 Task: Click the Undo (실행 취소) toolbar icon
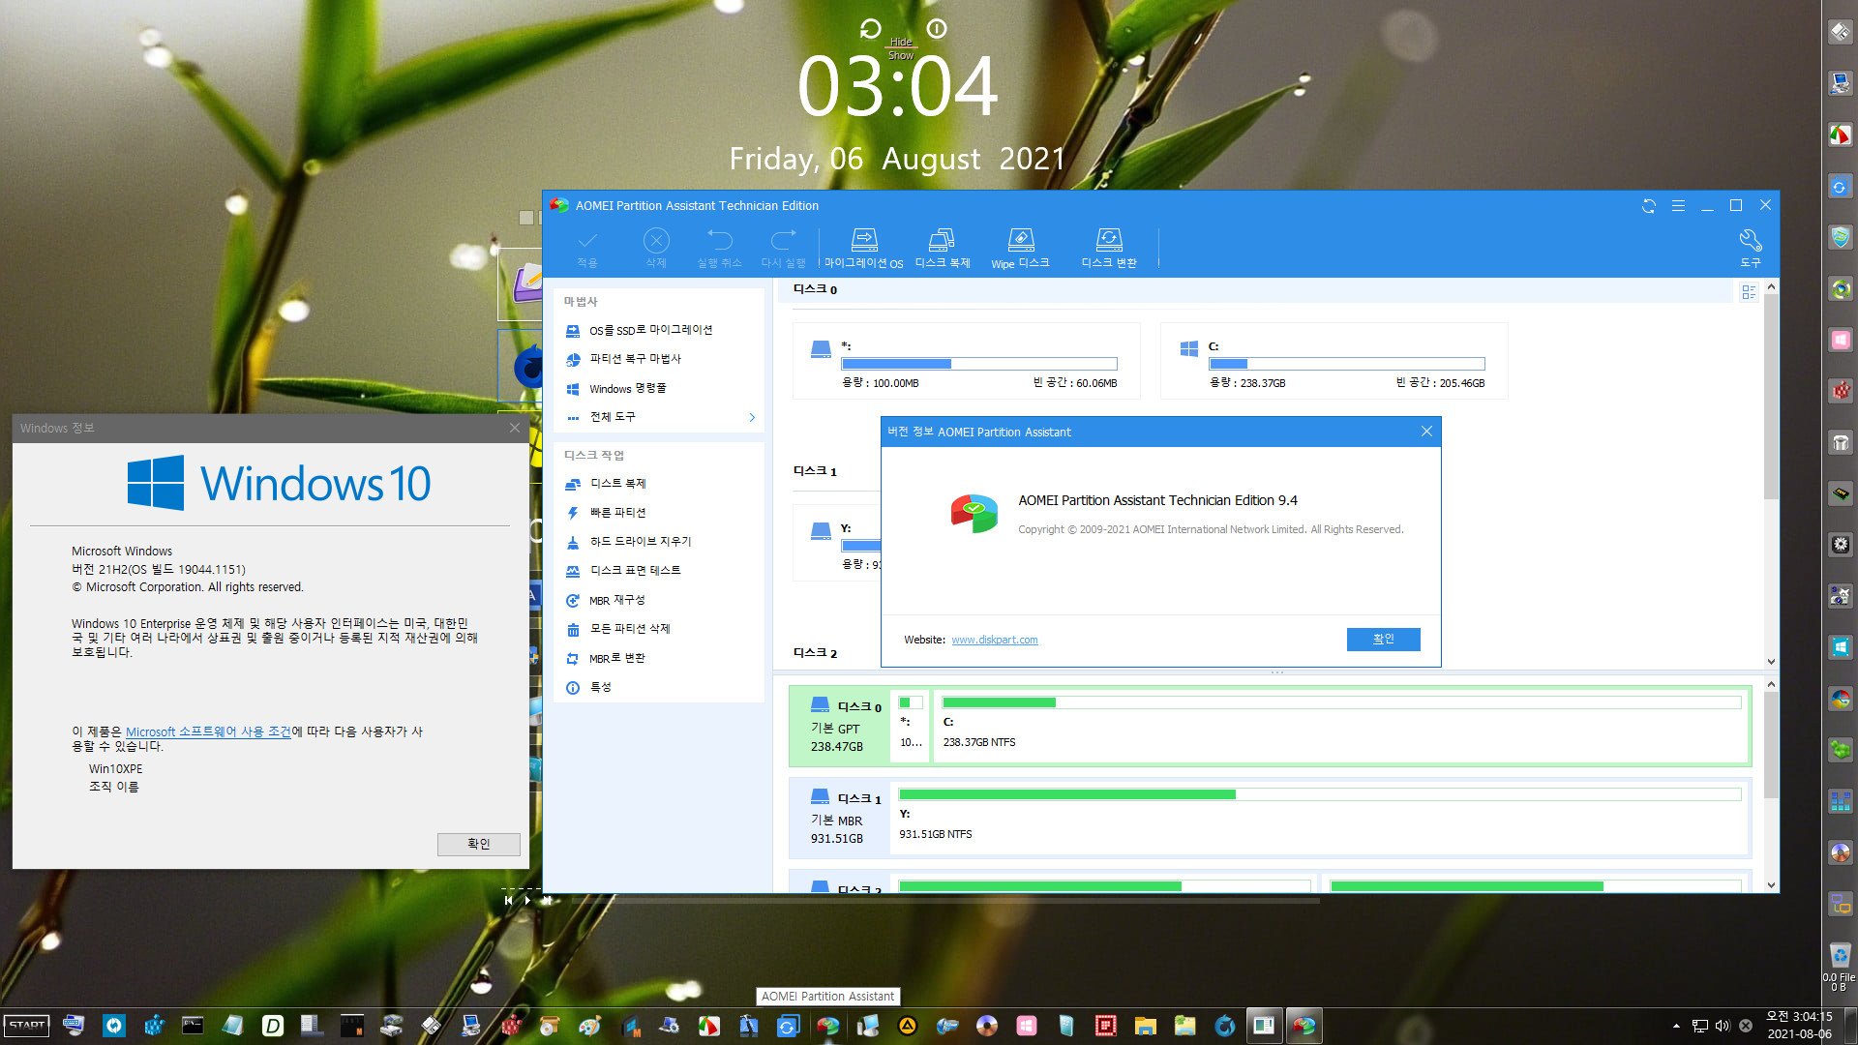(719, 248)
